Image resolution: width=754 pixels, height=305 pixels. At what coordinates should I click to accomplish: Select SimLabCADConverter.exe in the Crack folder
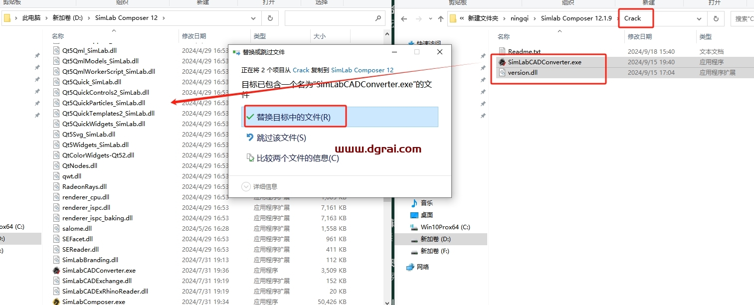pos(540,62)
